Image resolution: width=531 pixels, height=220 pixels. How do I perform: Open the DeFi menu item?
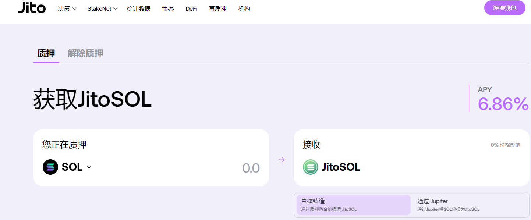pyautogui.click(x=191, y=8)
